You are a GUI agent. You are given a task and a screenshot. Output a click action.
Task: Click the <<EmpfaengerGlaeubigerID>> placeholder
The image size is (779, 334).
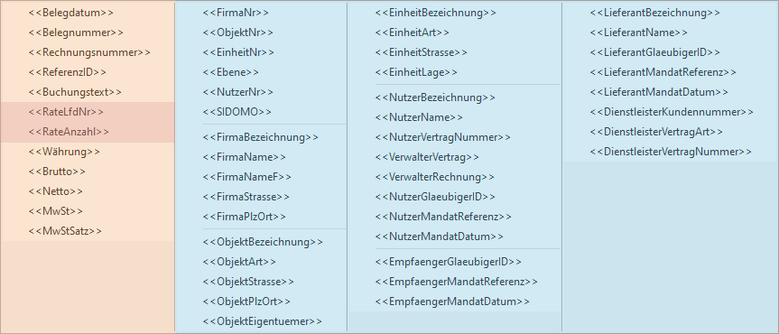point(449,262)
